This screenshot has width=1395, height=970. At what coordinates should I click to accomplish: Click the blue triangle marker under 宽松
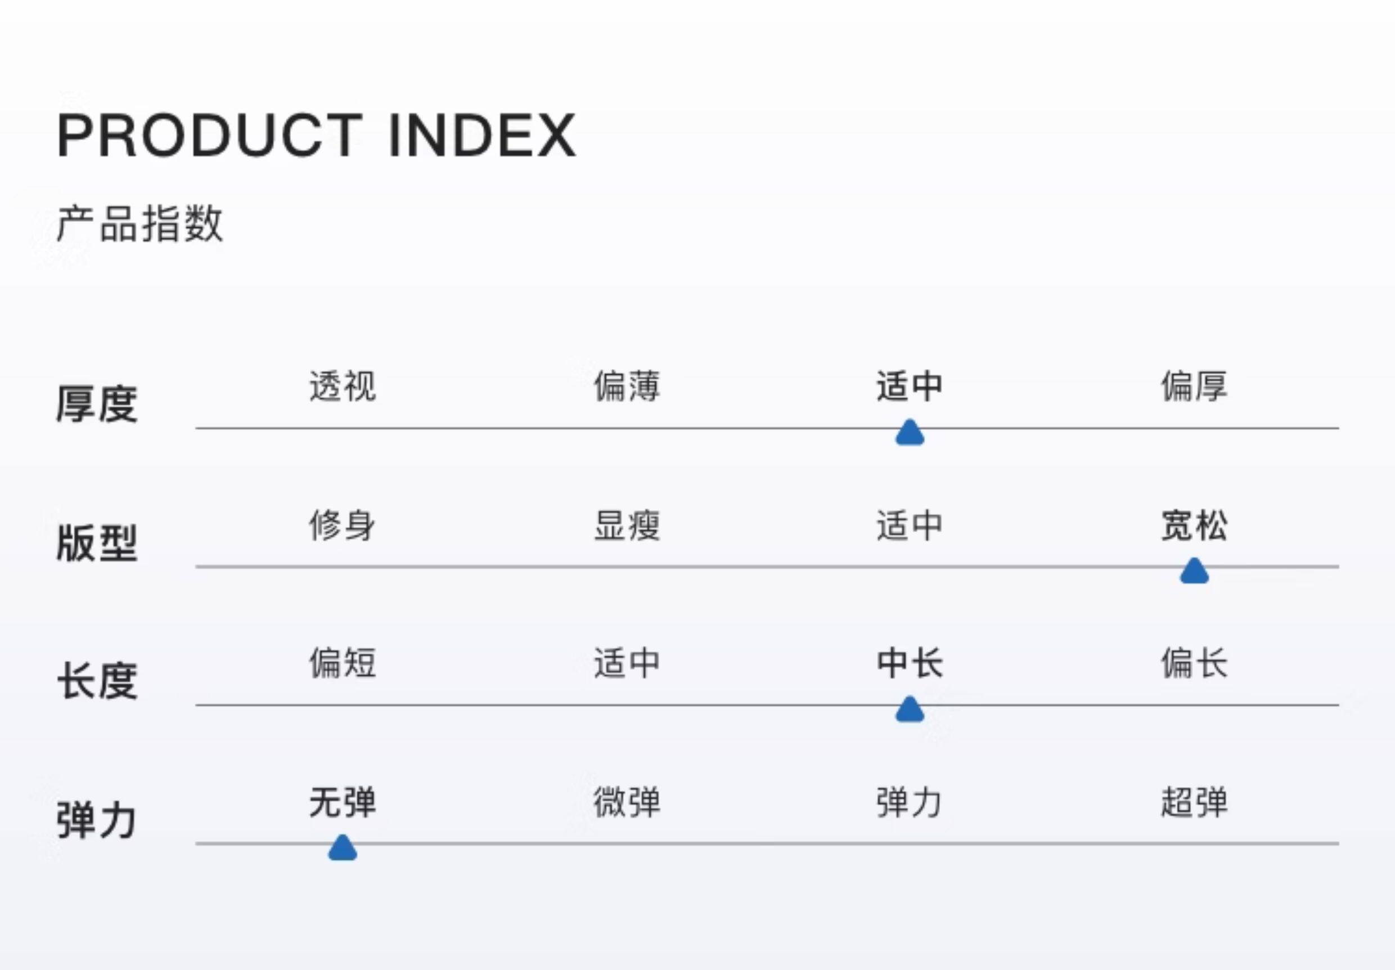pyautogui.click(x=1194, y=572)
